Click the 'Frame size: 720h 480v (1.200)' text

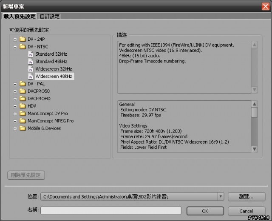(151, 131)
